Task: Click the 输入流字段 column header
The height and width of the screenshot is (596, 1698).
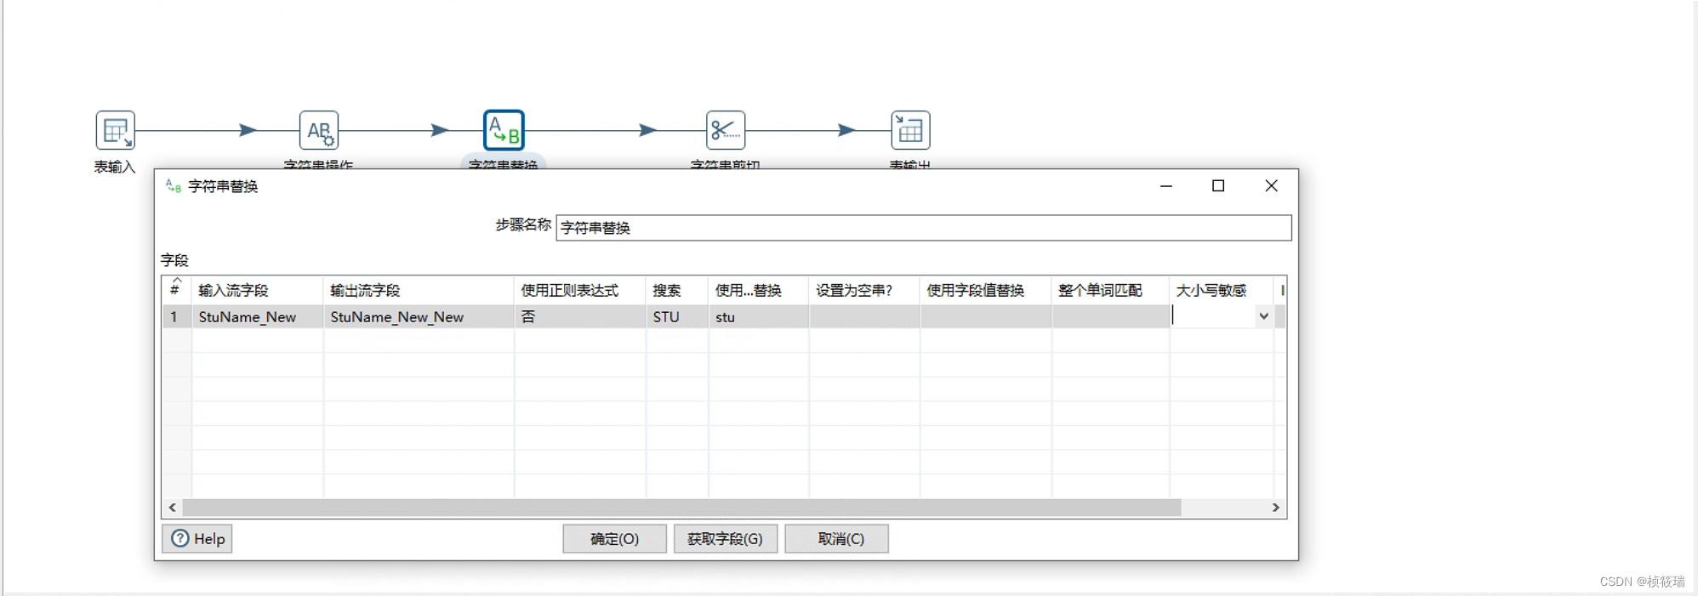Action: pos(257,290)
